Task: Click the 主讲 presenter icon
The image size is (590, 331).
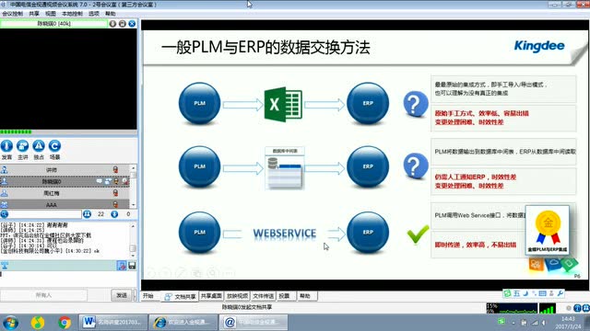Action: pyautogui.click(x=22, y=146)
